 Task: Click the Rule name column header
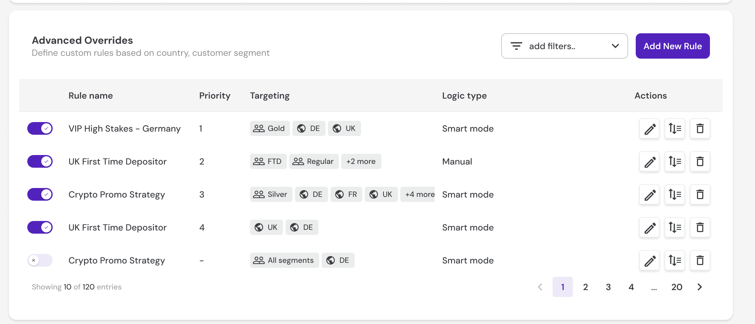[x=91, y=95]
